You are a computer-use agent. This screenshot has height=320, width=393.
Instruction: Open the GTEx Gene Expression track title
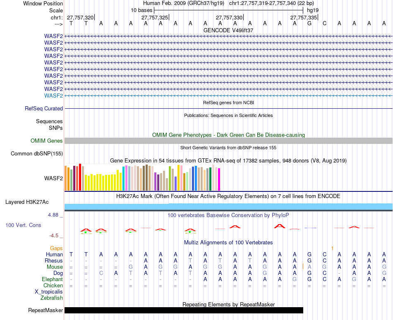tap(228, 161)
